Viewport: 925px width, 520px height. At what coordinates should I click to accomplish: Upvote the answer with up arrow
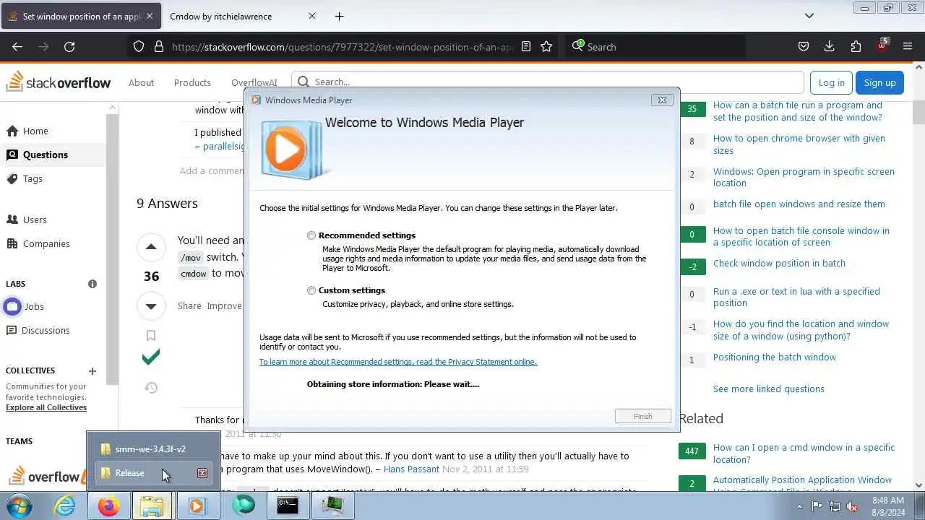[151, 247]
